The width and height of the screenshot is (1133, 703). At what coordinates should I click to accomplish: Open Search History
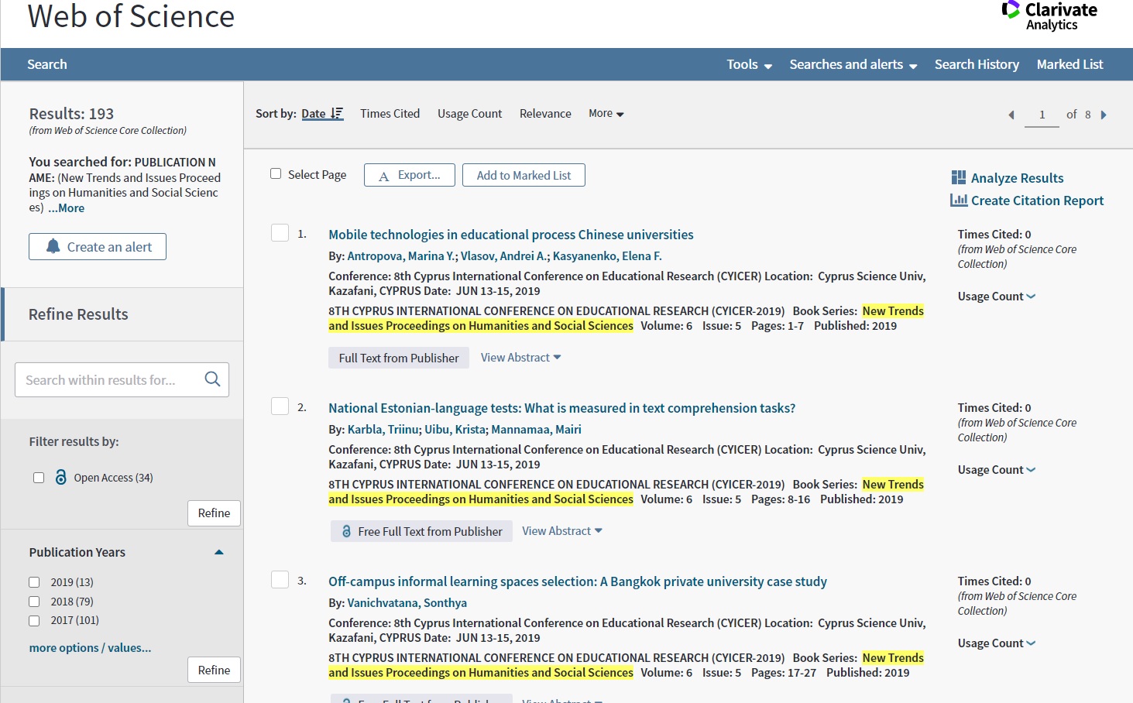coord(977,64)
